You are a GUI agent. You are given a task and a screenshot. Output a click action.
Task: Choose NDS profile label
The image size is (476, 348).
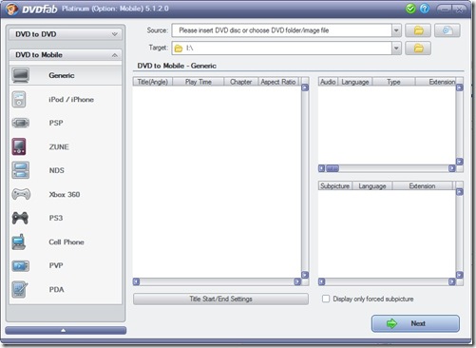click(x=57, y=170)
